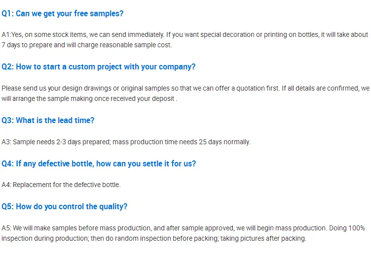Click the 'inspection during production' answer line
Viewport: 371px width, 254px height.
(153, 239)
